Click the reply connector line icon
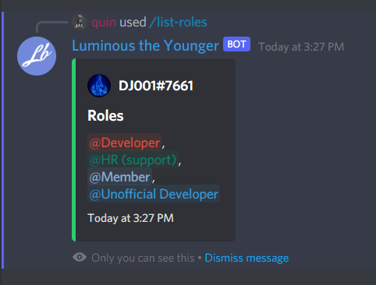The width and height of the screenshot is (376, 285). point(51,27)
